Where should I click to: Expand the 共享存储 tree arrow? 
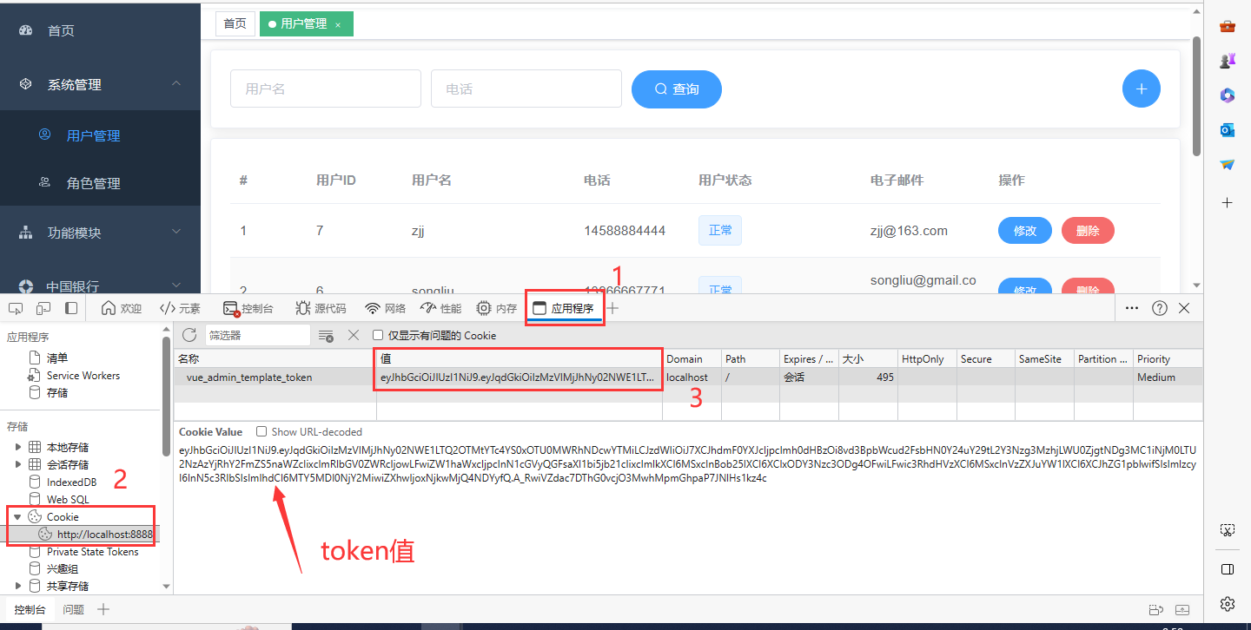[17, 586]
